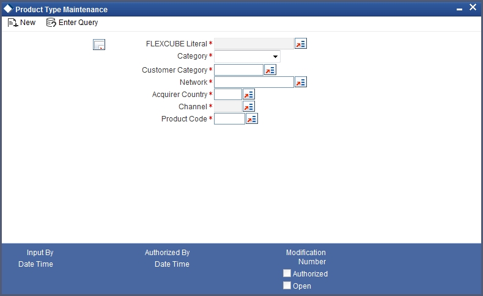The width and height of the screenshot is (483, 296).
Task: Focus the Customer Category input field
Action: coord(238,70)
